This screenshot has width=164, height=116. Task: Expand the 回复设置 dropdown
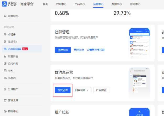click(82, 90)
